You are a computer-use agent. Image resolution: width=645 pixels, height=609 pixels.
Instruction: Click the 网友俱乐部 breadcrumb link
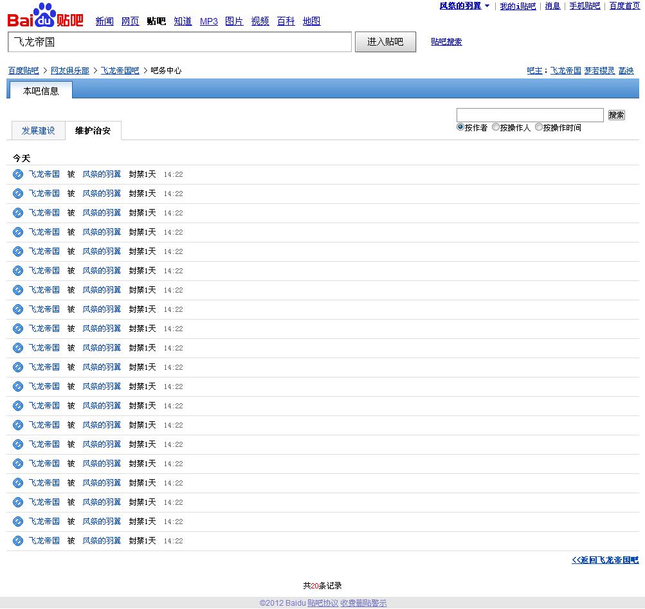[70, 70]
